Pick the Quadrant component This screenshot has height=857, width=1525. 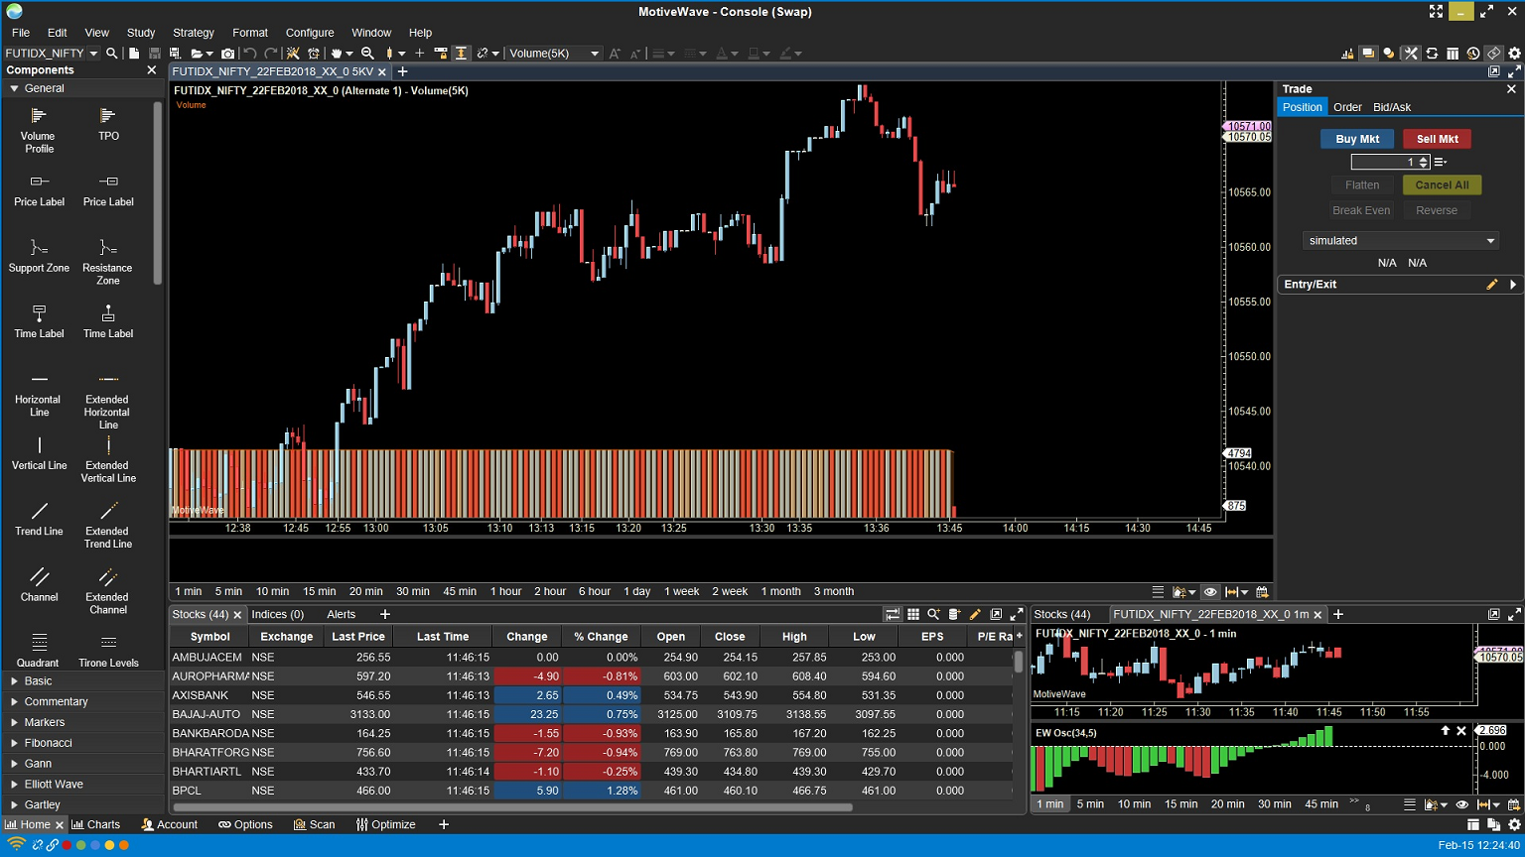[x=39, y=650]
